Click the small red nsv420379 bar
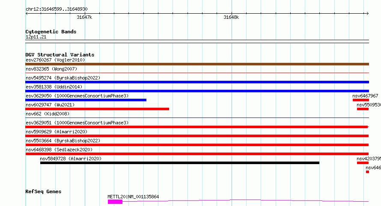Image resolution: width=381 pixels, height=206 pixels. [363, 163]
